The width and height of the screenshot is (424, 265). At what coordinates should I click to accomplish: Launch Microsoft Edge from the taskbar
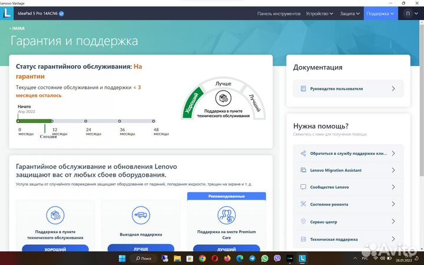click(x=240, y=259)
